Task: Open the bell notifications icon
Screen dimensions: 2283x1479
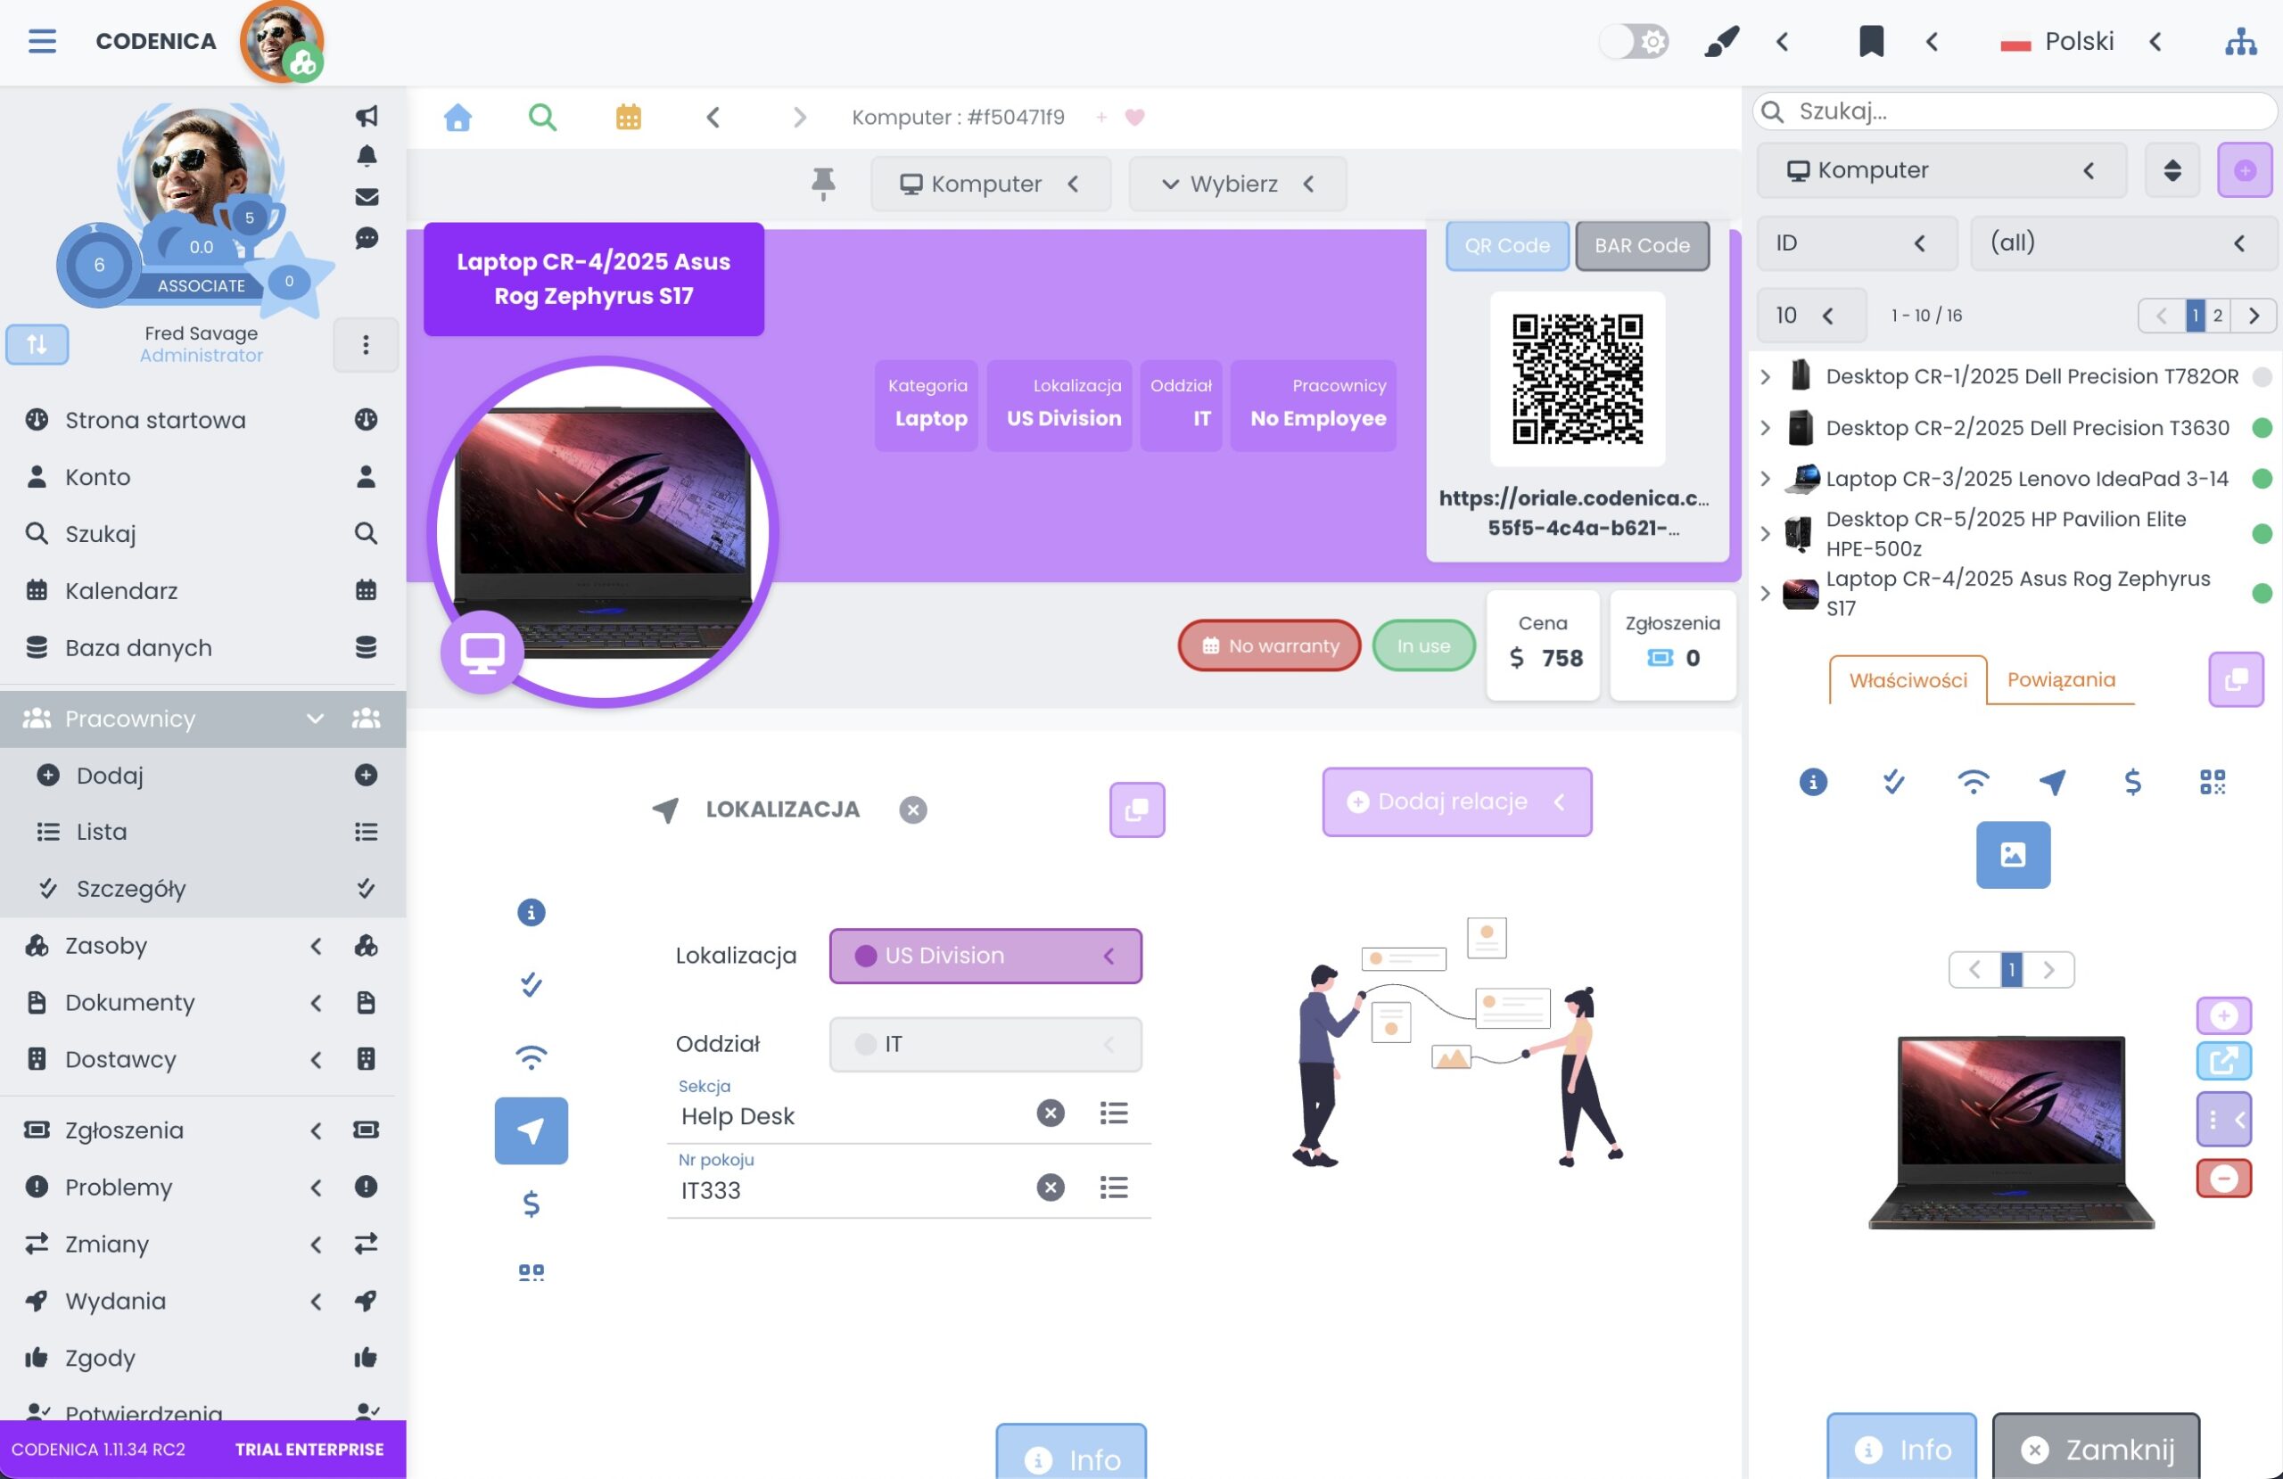Action: 367,156
